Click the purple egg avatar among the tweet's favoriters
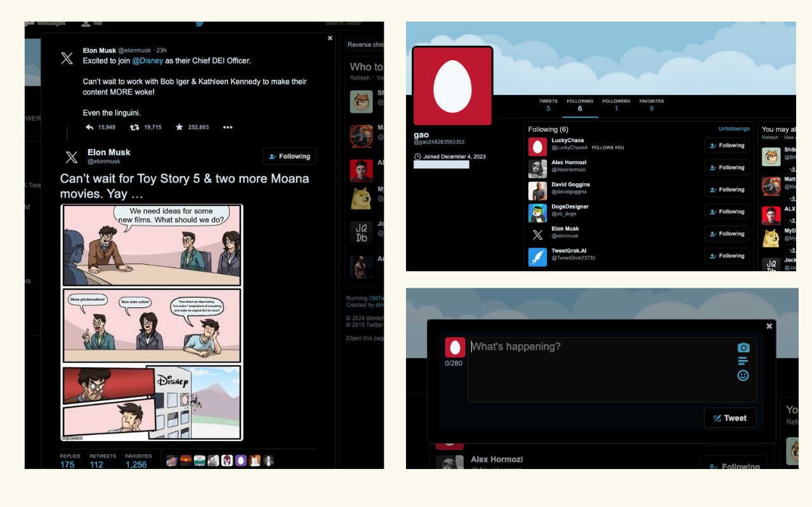This screenshot has height=507, width=812. pyautogui.click(x=240, y=461)
